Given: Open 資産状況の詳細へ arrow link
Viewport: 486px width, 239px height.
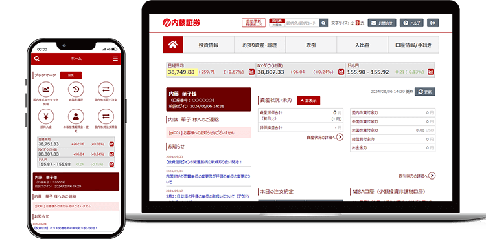Looking at the screenshot, I should (x=340, y=137).
